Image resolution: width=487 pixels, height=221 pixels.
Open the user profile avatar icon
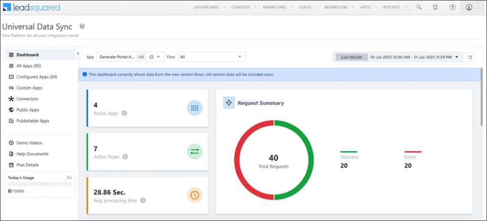pos(469,7)
